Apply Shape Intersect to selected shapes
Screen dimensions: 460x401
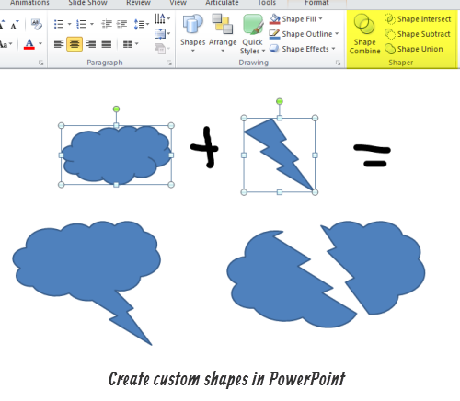pos(418,19)
